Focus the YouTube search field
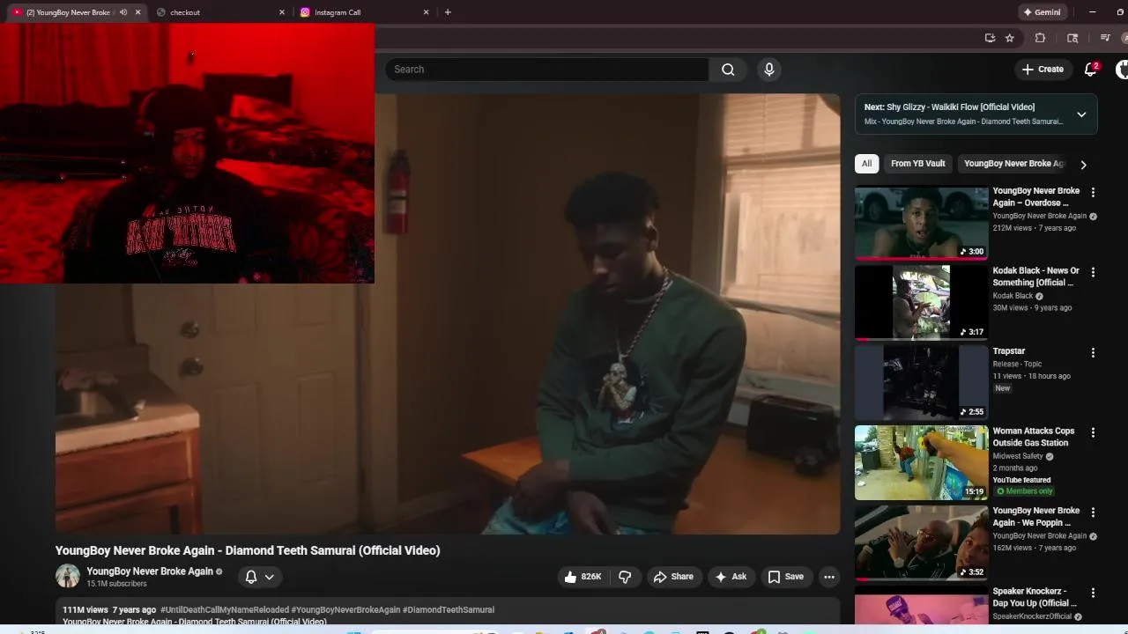This screenshot has width=1128, height=634. [x=546, y=70]
